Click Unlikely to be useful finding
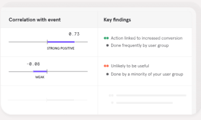Viewport: 201px width, 120px height. [130, 66]
